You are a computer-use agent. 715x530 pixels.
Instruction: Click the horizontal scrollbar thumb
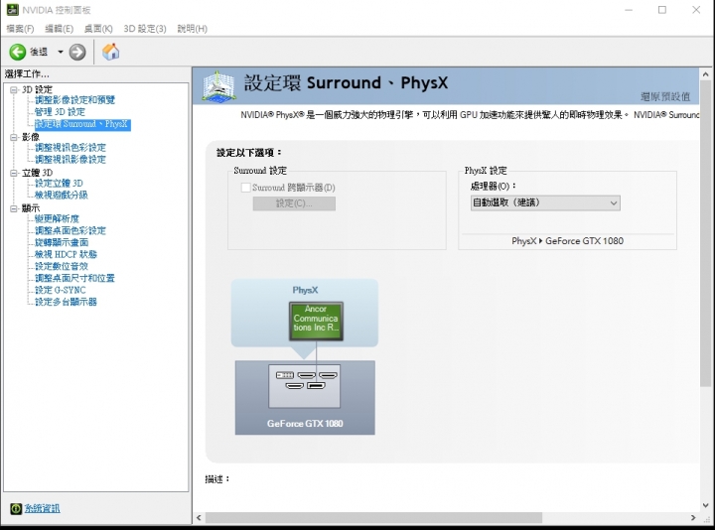pos(373,518)
